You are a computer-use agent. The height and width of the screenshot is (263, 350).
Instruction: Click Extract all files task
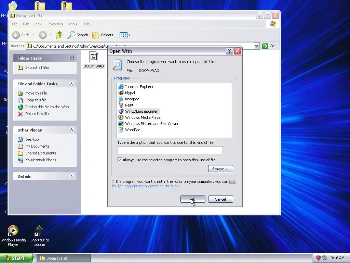pos(37,67)
